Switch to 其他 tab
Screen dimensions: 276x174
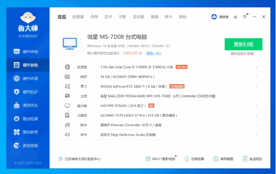(x=182, y=17)
